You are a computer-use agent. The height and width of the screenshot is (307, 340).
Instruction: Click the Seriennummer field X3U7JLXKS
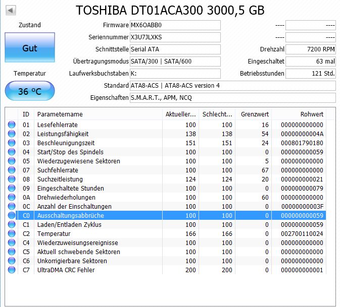[x=175, y=37]
